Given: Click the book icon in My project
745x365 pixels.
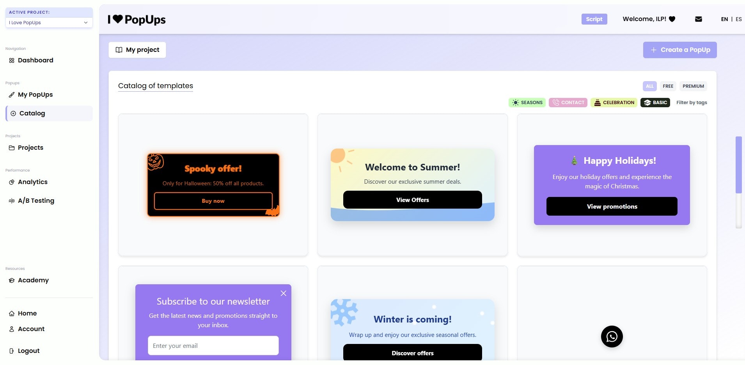Looking at the screenshot, I should [x=119, y=50].
